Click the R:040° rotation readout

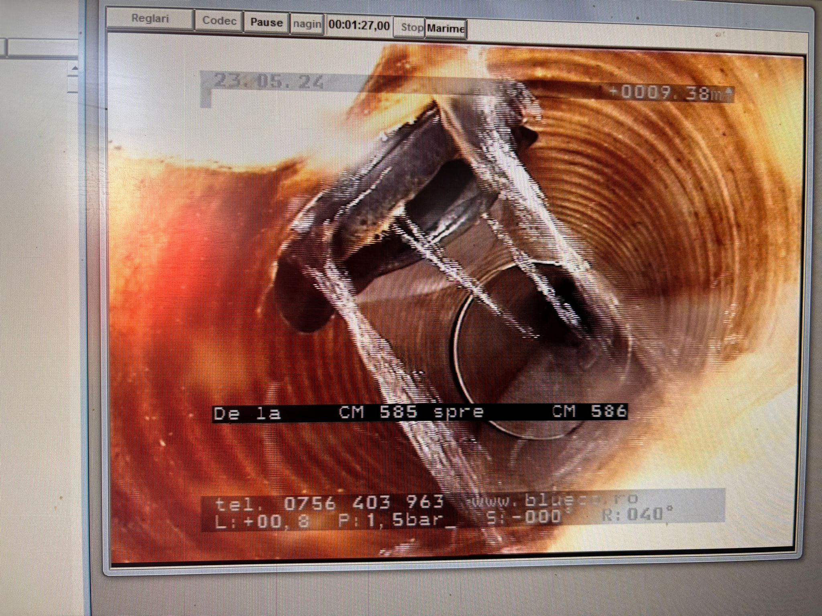pos(637,514)
